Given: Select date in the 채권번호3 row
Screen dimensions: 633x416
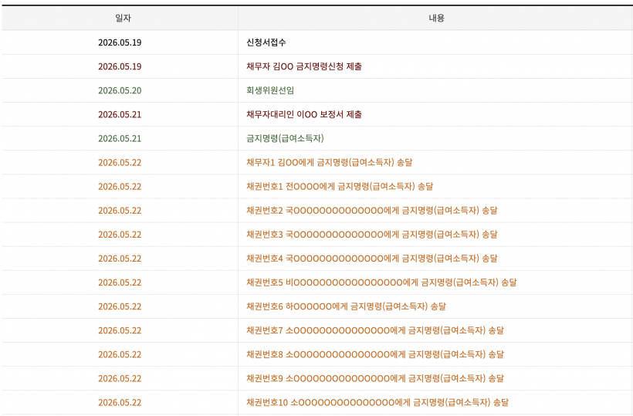Looking at the screenshot, I should tap(120, 235).
